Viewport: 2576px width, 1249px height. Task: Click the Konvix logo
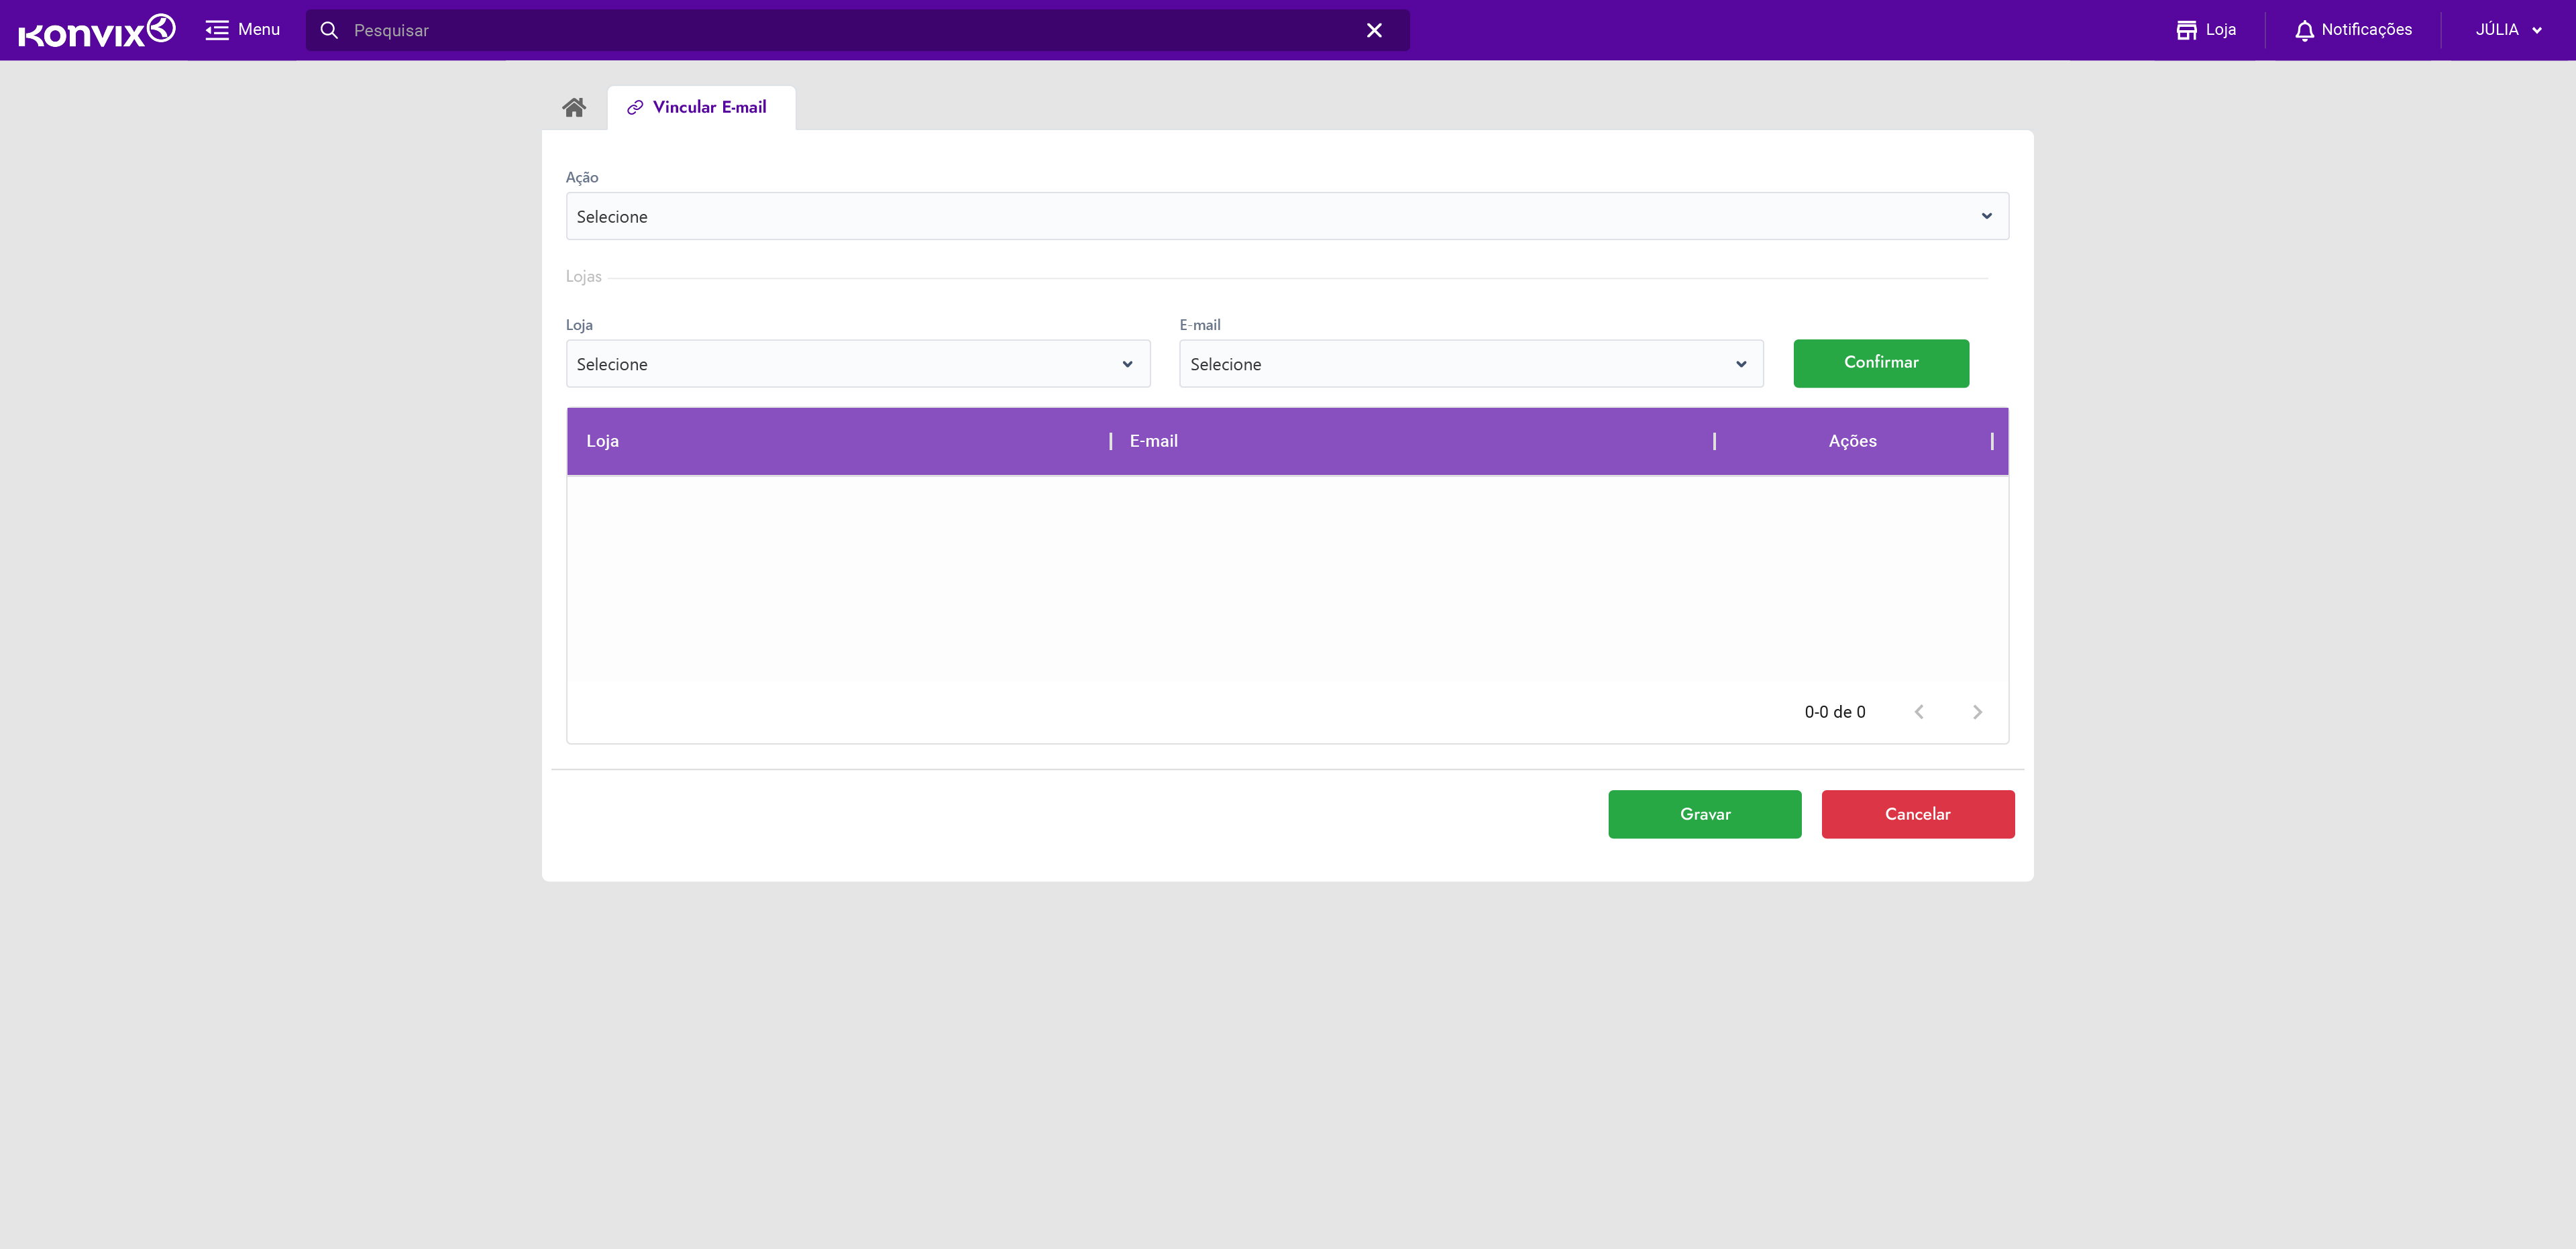coord(97,30)
